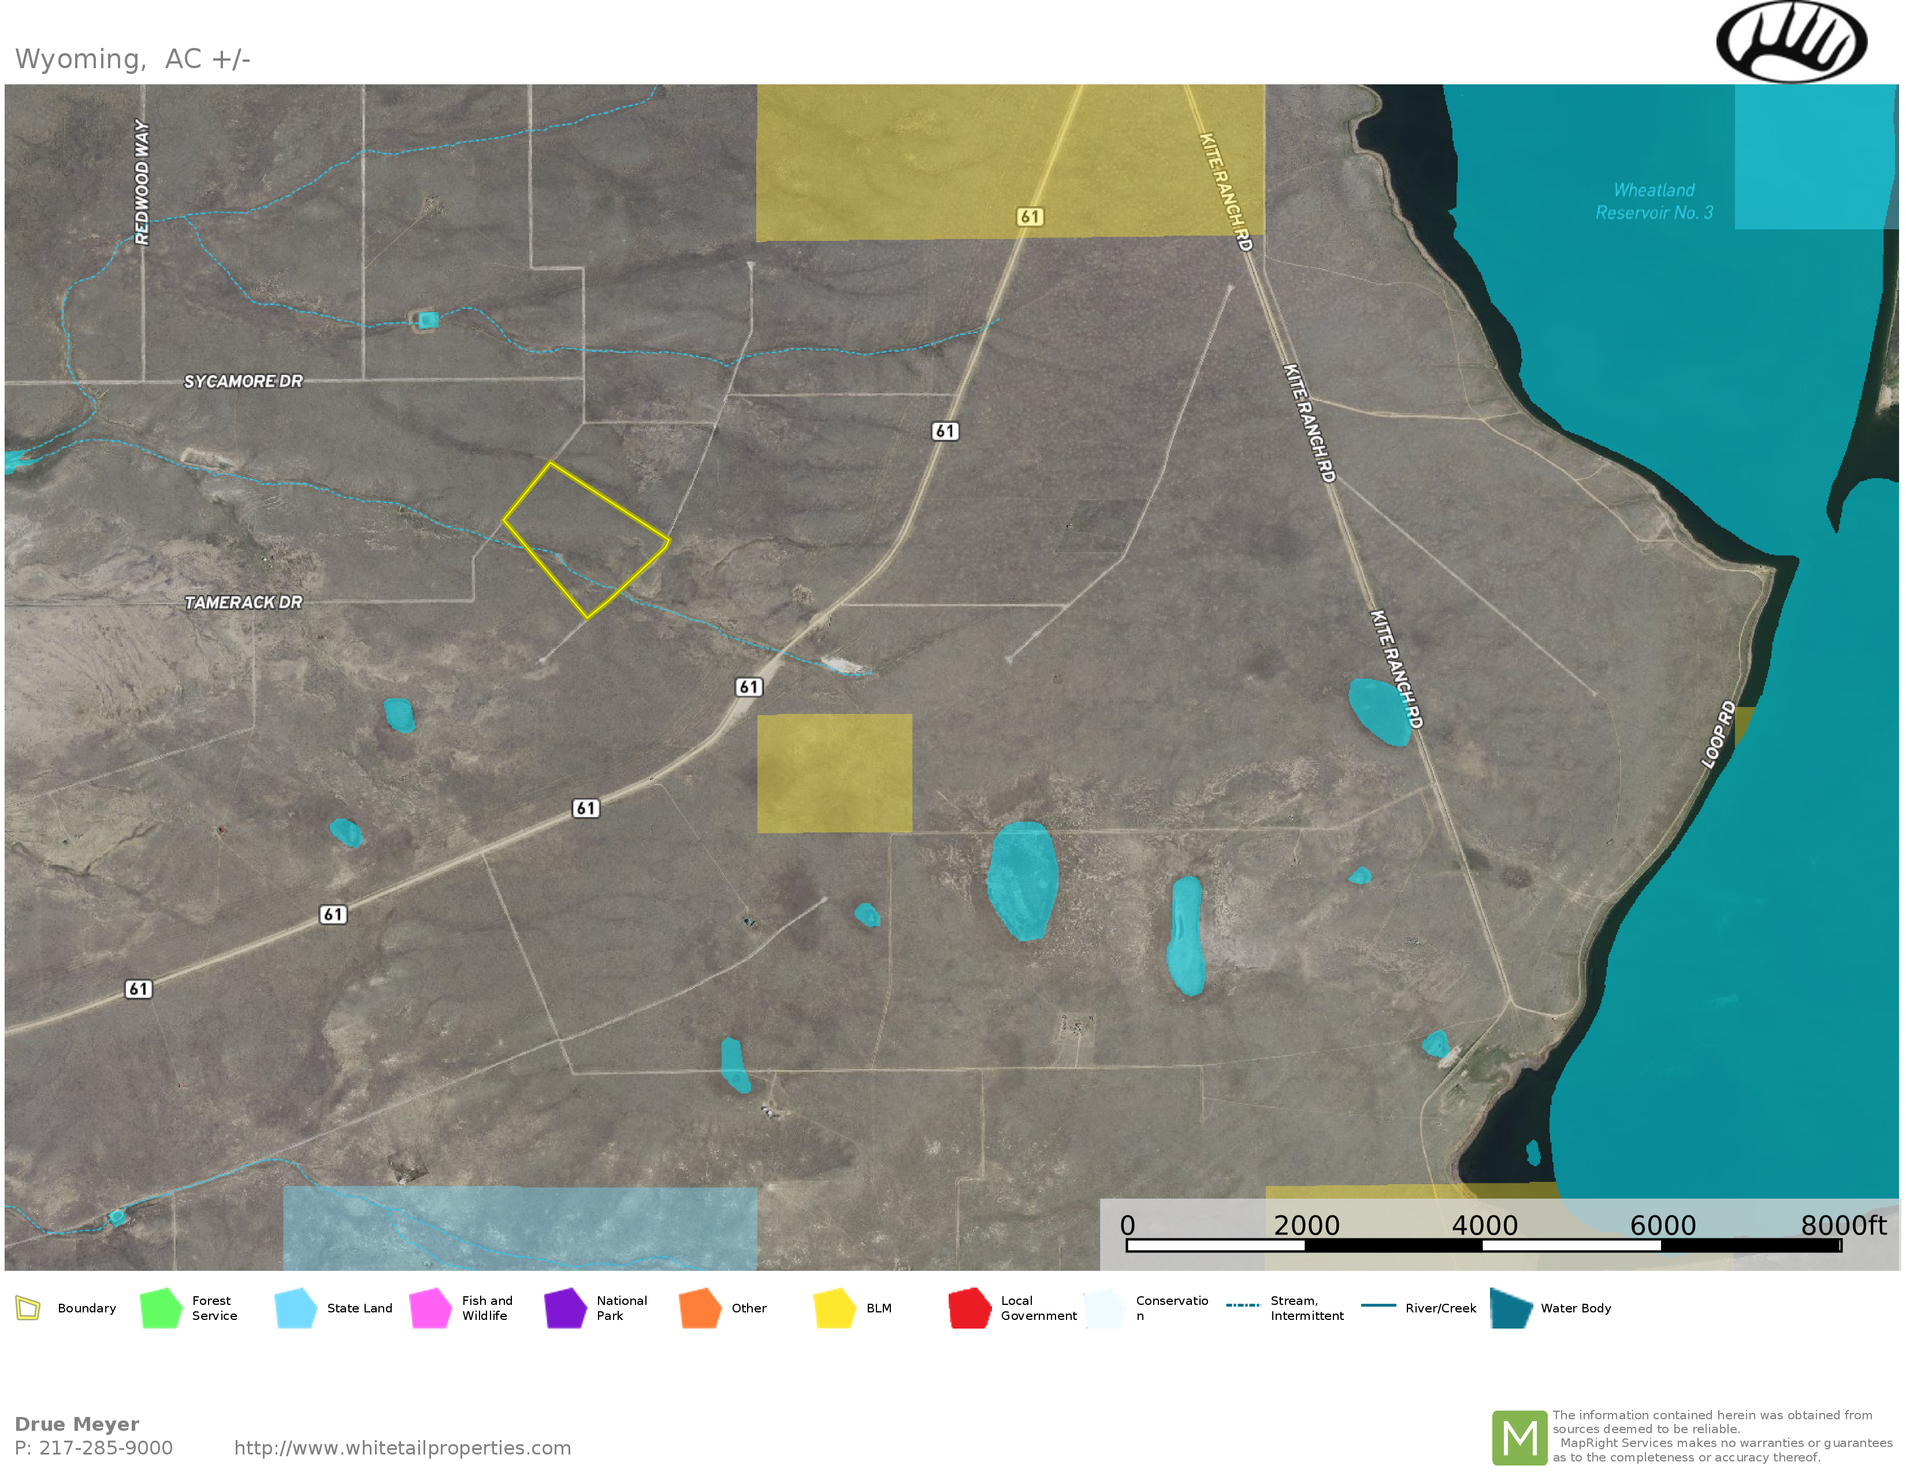Click the bear paw logo
Screen dimensions: 1906x1473
(1791, 42)
